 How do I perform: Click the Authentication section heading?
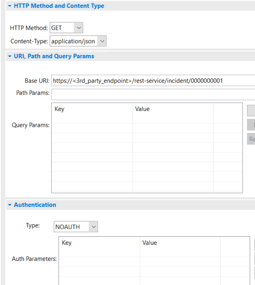click(x=35, y=205)
